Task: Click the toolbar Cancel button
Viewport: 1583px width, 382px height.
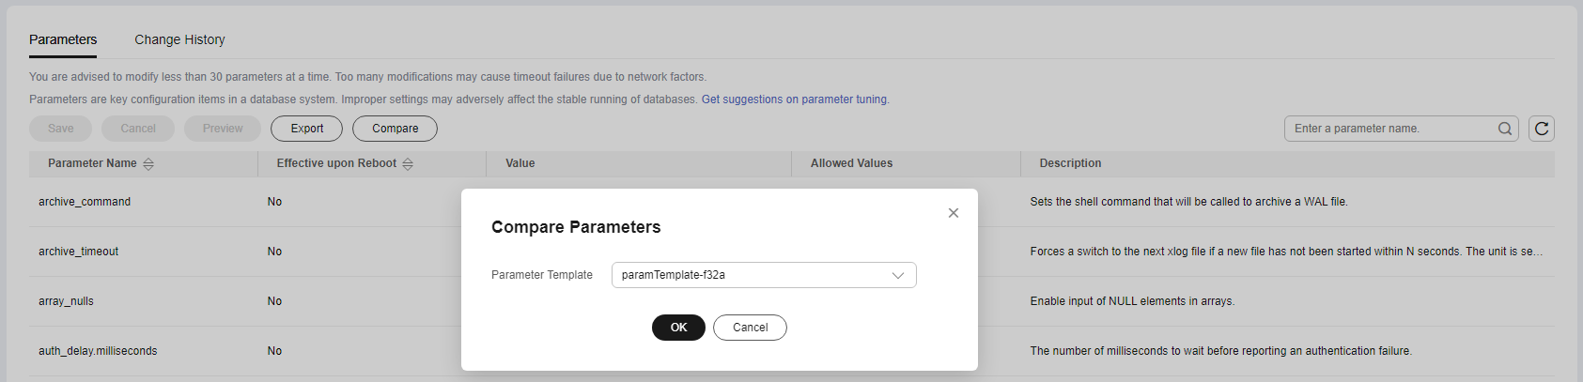Action: tap(138, 129)
